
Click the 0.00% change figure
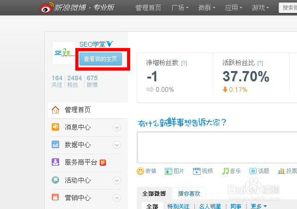(x=164, y=90)
